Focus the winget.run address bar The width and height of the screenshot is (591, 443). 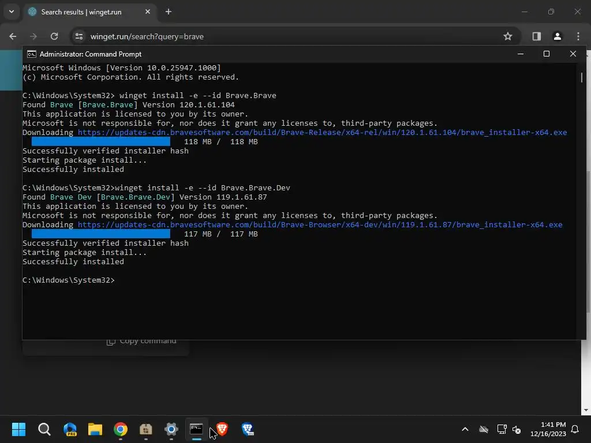[x=294, y=36]
